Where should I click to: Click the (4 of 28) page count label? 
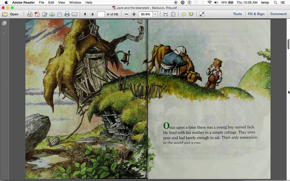coord(113,14)
